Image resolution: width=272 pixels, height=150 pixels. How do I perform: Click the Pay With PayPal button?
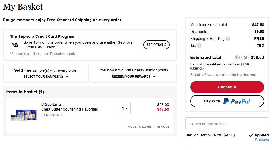click(227, 101)
